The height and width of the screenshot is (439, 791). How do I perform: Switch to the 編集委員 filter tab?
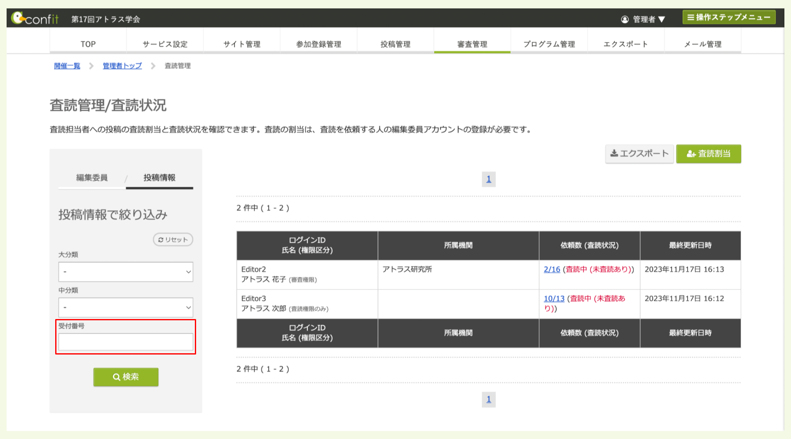pyautogui.click(x=92, y=178)
